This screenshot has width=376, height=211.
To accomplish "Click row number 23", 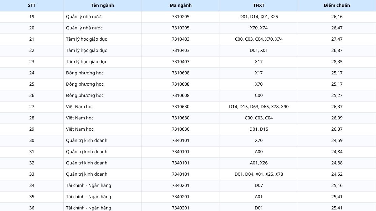I will (32, 62).
